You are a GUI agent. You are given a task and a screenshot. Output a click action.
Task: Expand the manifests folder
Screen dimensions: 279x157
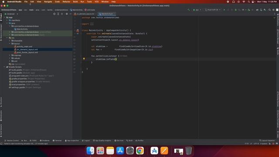[x=7, y=20]
